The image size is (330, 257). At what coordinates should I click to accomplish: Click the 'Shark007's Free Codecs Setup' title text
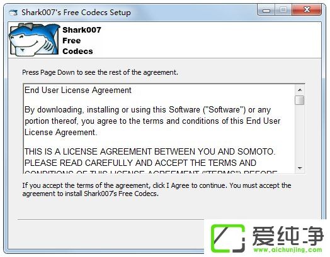pos(76,13)
